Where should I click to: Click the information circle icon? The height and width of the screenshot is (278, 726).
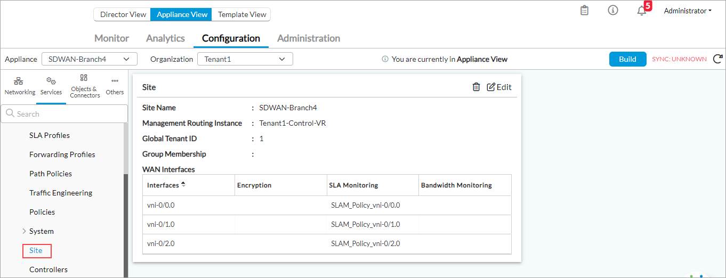tap(613, 11)
